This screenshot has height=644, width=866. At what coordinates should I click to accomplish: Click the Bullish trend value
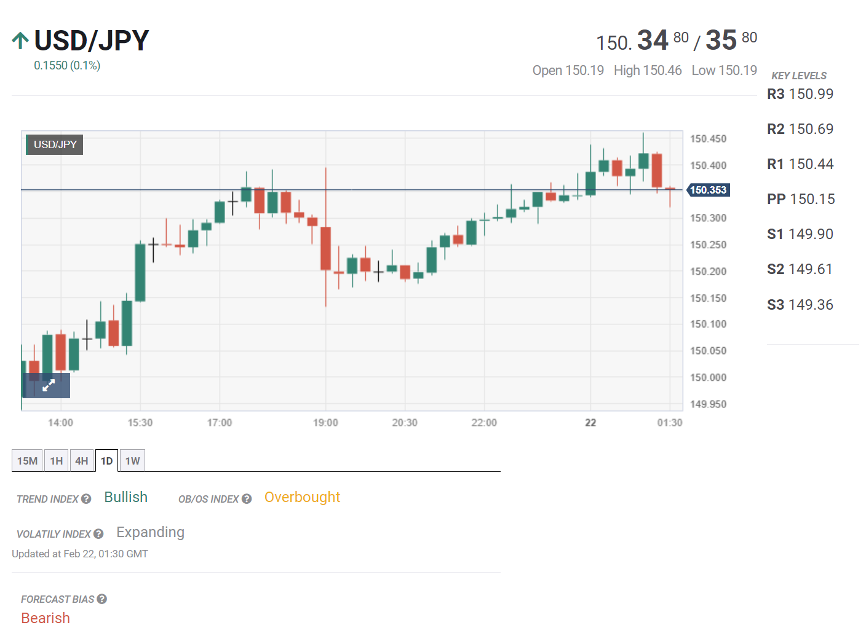point(126,497)
